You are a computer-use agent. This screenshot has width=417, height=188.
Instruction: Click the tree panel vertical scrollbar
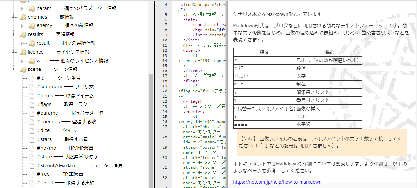[151, 131]
